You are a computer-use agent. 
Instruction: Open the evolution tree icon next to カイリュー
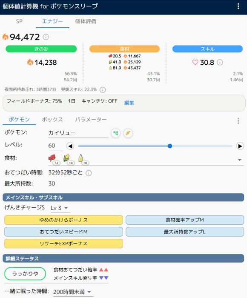(115, 133)
